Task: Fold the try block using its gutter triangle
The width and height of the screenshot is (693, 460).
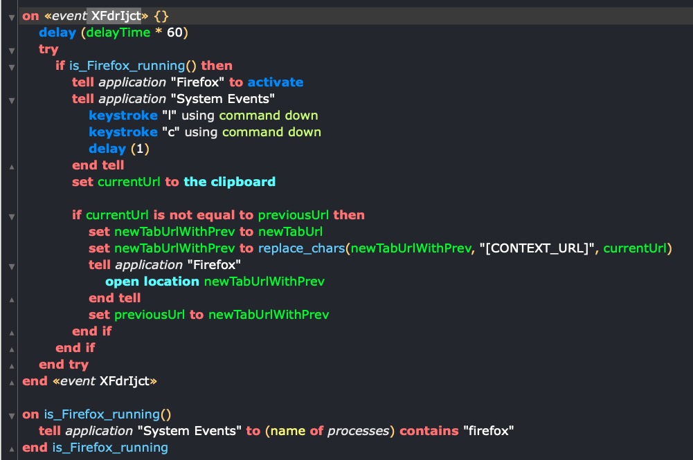Action: [12, 49]
